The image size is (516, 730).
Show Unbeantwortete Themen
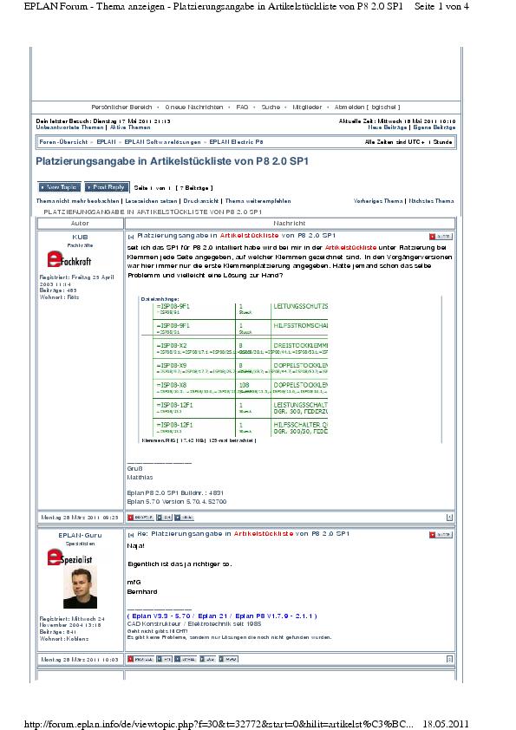point(69,127)
